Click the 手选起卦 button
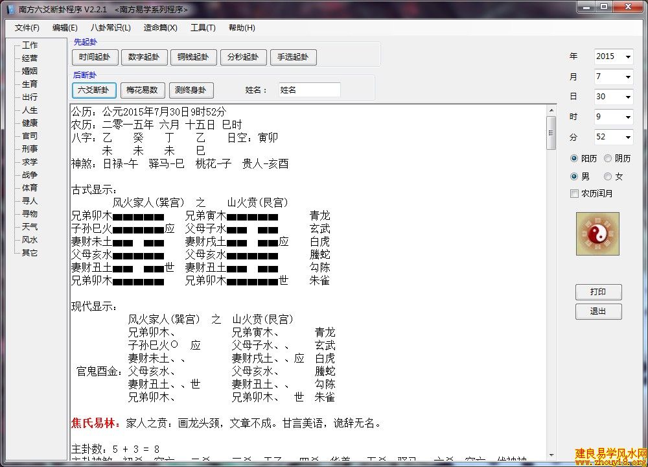648x467 pixels. coord(294,57)
